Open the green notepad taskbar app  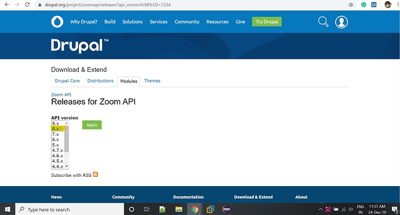click(163, 209)
